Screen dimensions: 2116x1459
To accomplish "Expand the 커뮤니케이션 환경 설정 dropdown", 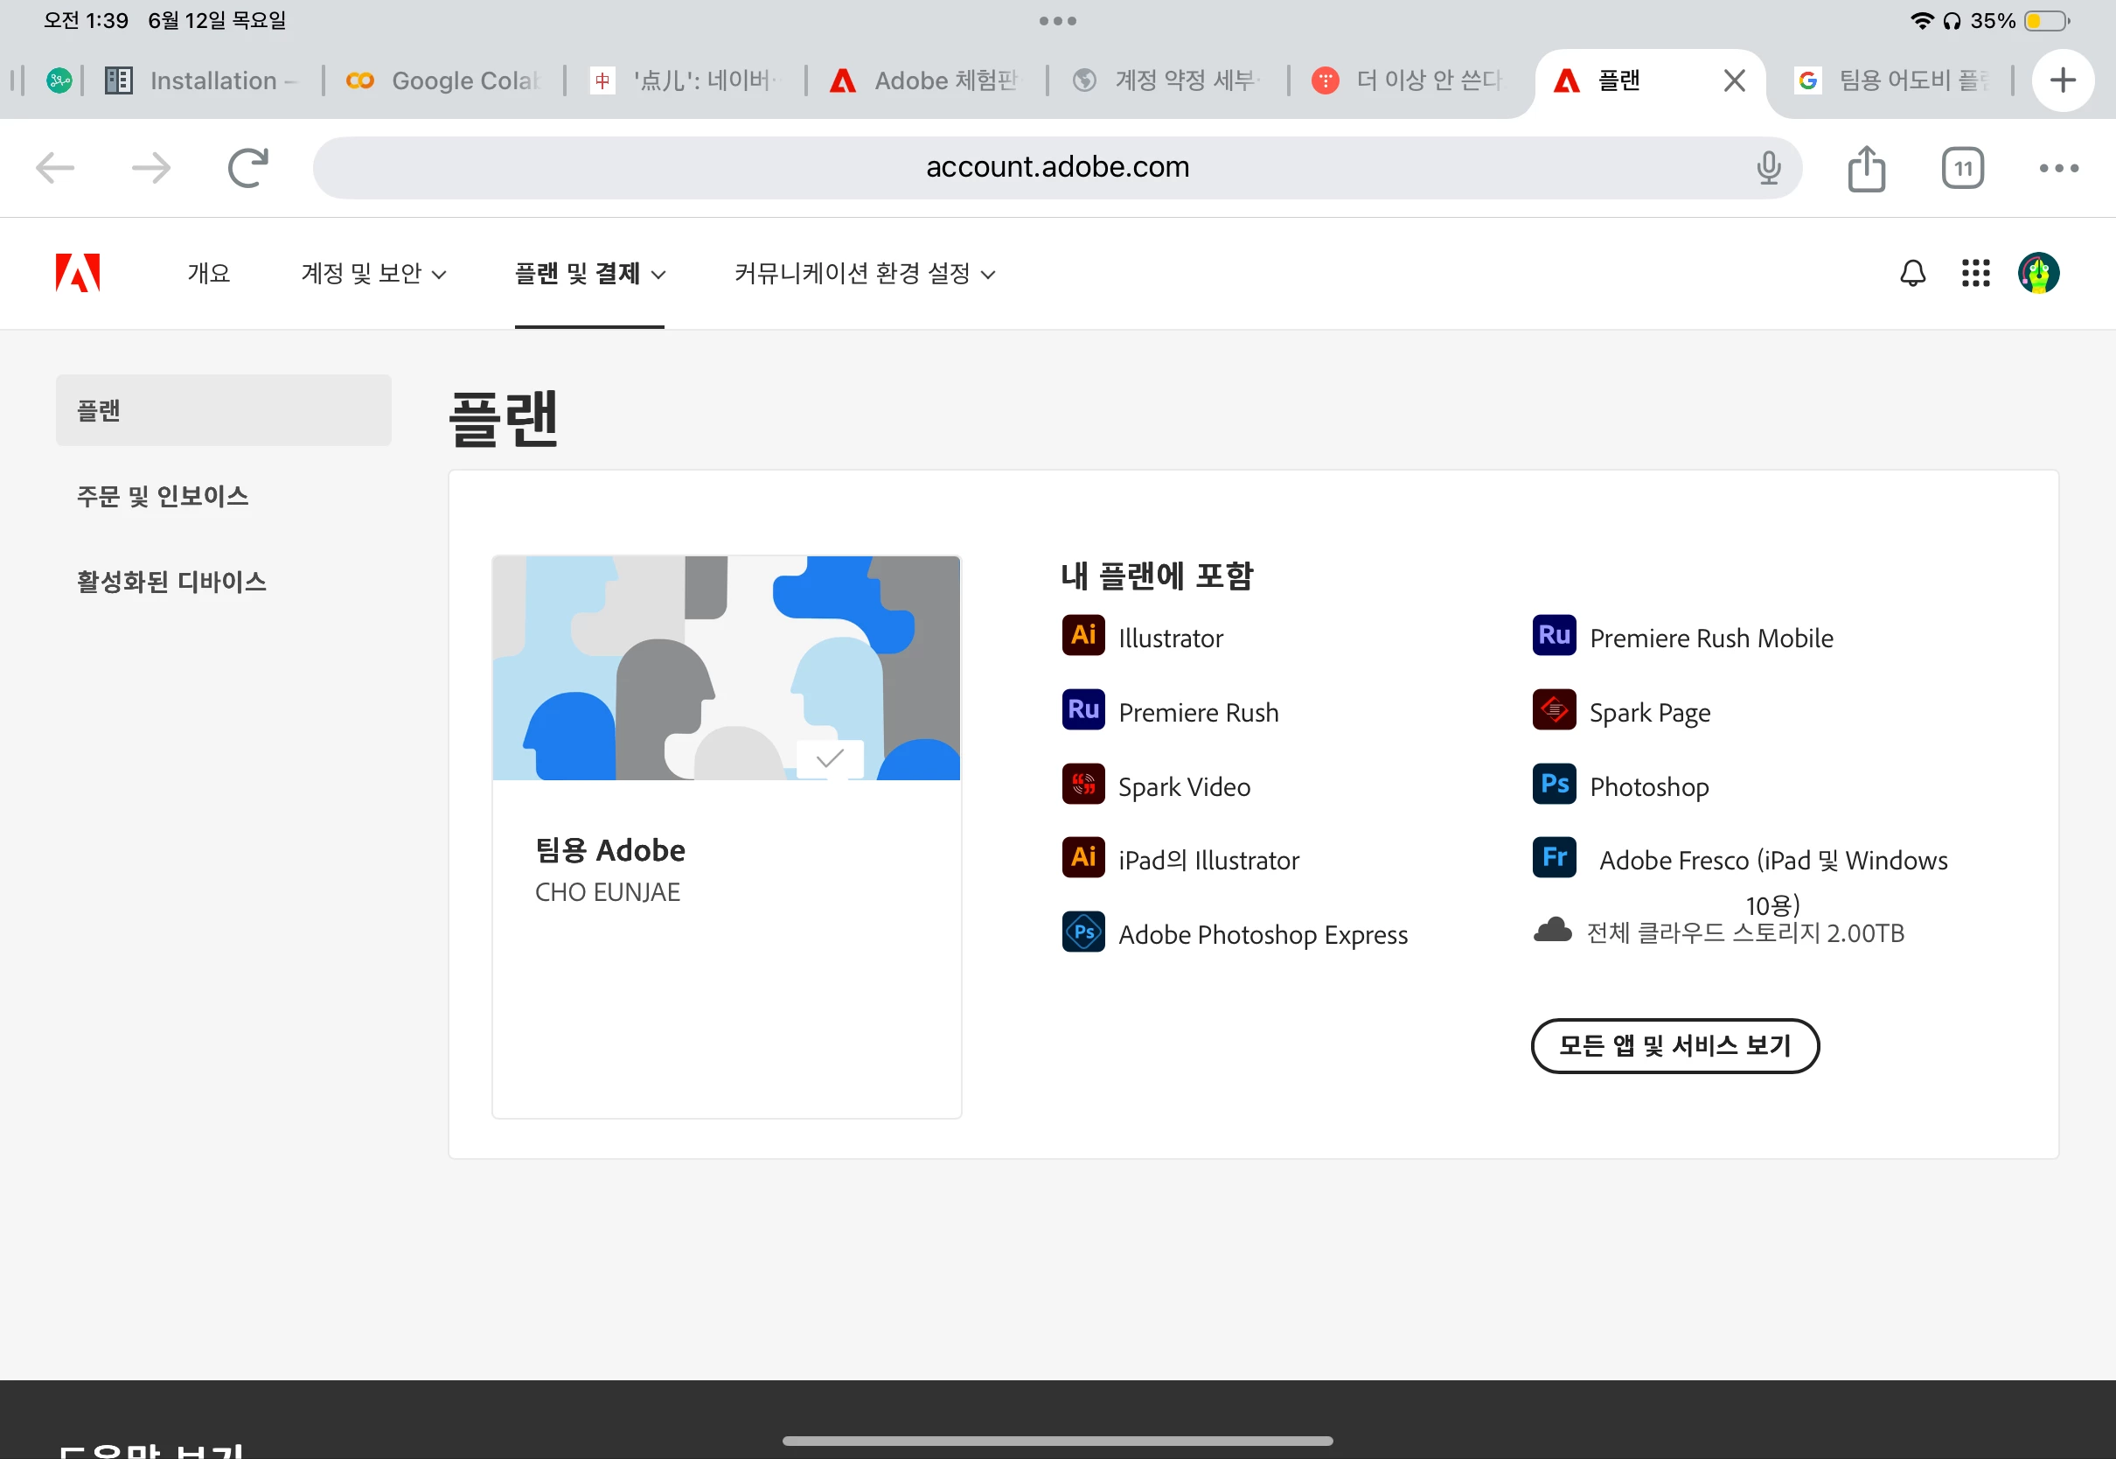I will [864, 273].
